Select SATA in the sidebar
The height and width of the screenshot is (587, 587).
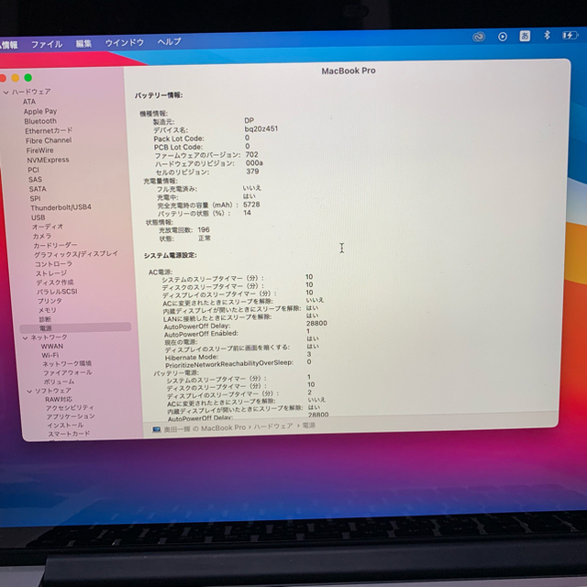[x=38, y=189]
